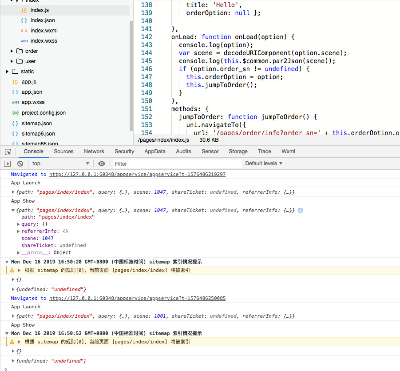Collapse the expanded App Show object
This screenshot has height=371, width=400.
coord(13,210)
